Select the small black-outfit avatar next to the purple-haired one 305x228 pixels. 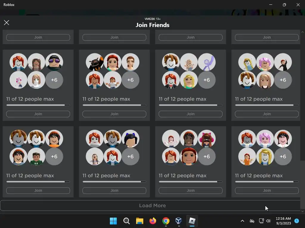pyautogui.click(x=283, y=62)
